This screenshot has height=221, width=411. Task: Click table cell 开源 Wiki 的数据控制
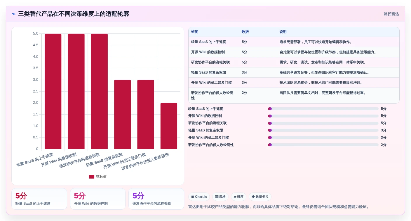[208, 52]
